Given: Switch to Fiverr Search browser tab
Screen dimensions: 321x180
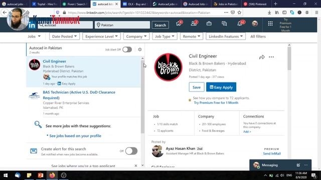Looking at the screenshot, I should tap(76, 4).
